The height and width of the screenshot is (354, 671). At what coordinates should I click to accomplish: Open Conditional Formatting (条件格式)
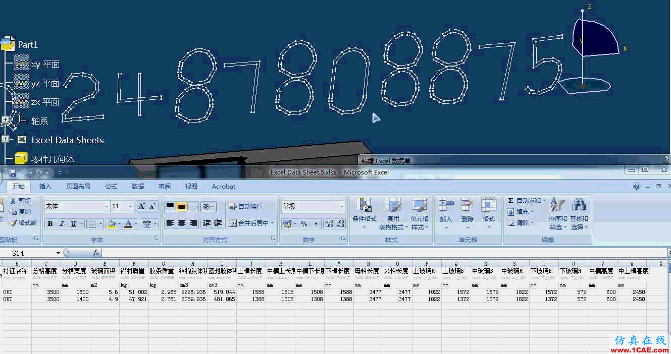point(364,214)
